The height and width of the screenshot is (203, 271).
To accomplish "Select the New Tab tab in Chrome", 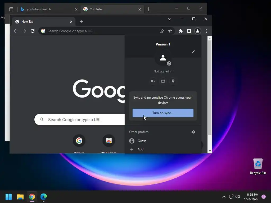I will (x=44, y=22).
